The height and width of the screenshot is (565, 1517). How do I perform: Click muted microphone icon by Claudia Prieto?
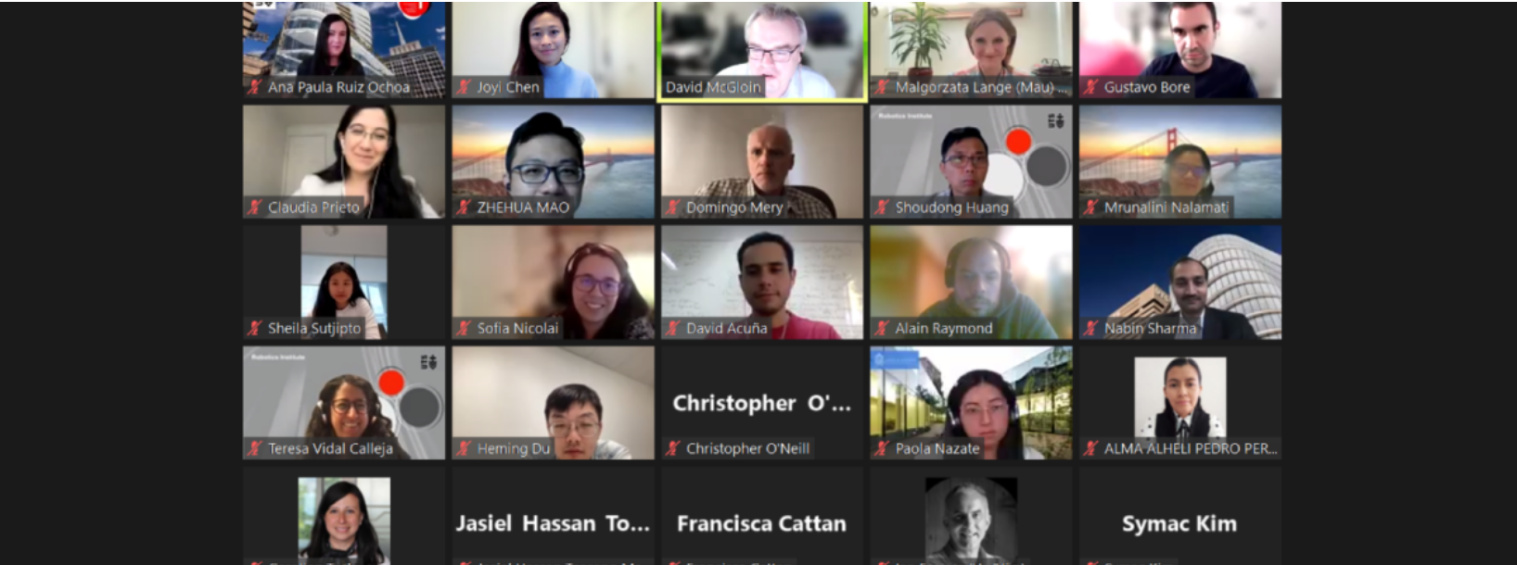[254, 207]
